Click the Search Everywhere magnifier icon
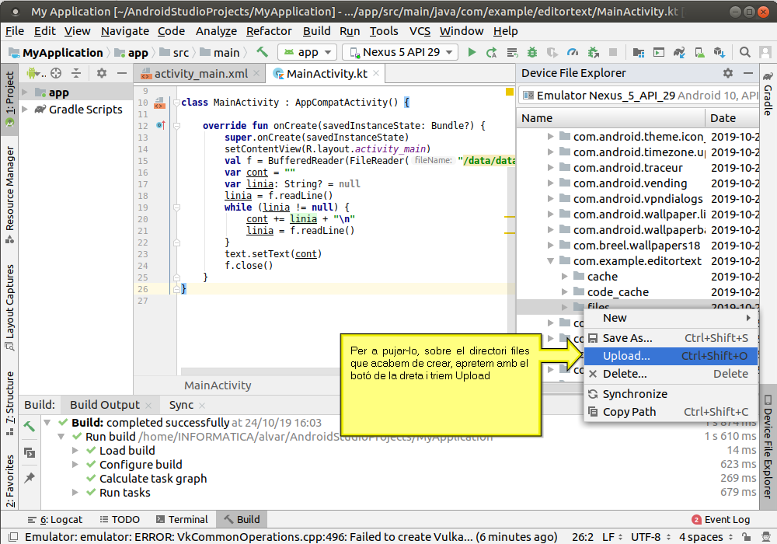This screenshot has width=777, height=544. point(744,52)
